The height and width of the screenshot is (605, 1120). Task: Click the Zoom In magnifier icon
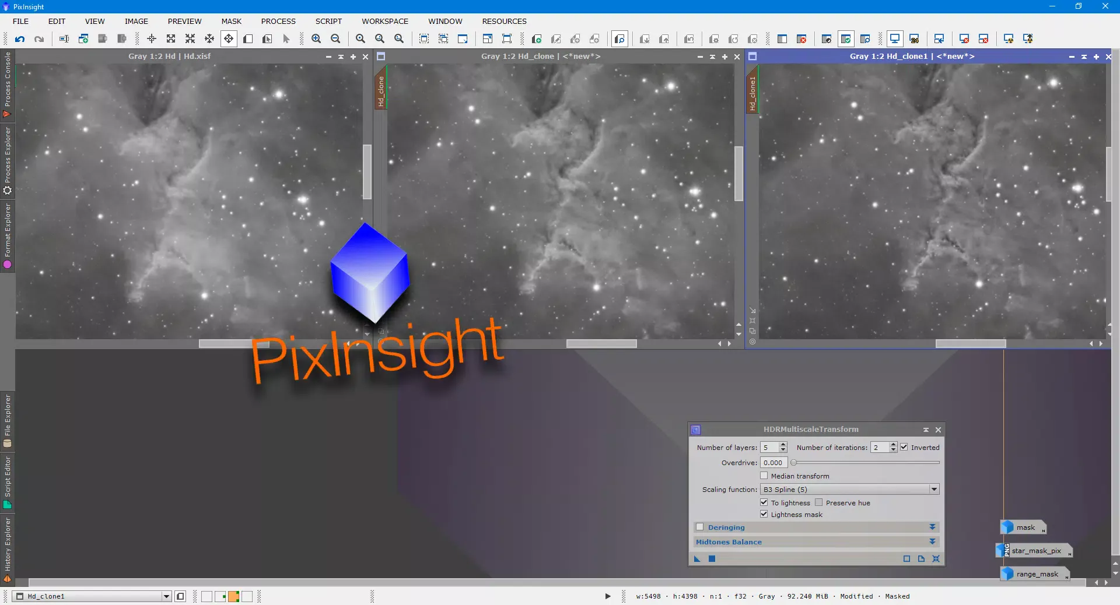[x=316, y=39]
